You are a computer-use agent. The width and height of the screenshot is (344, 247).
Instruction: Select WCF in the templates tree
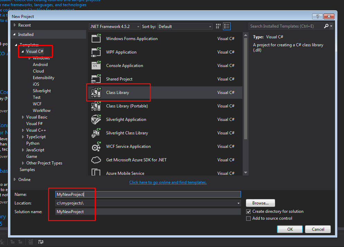37,104
